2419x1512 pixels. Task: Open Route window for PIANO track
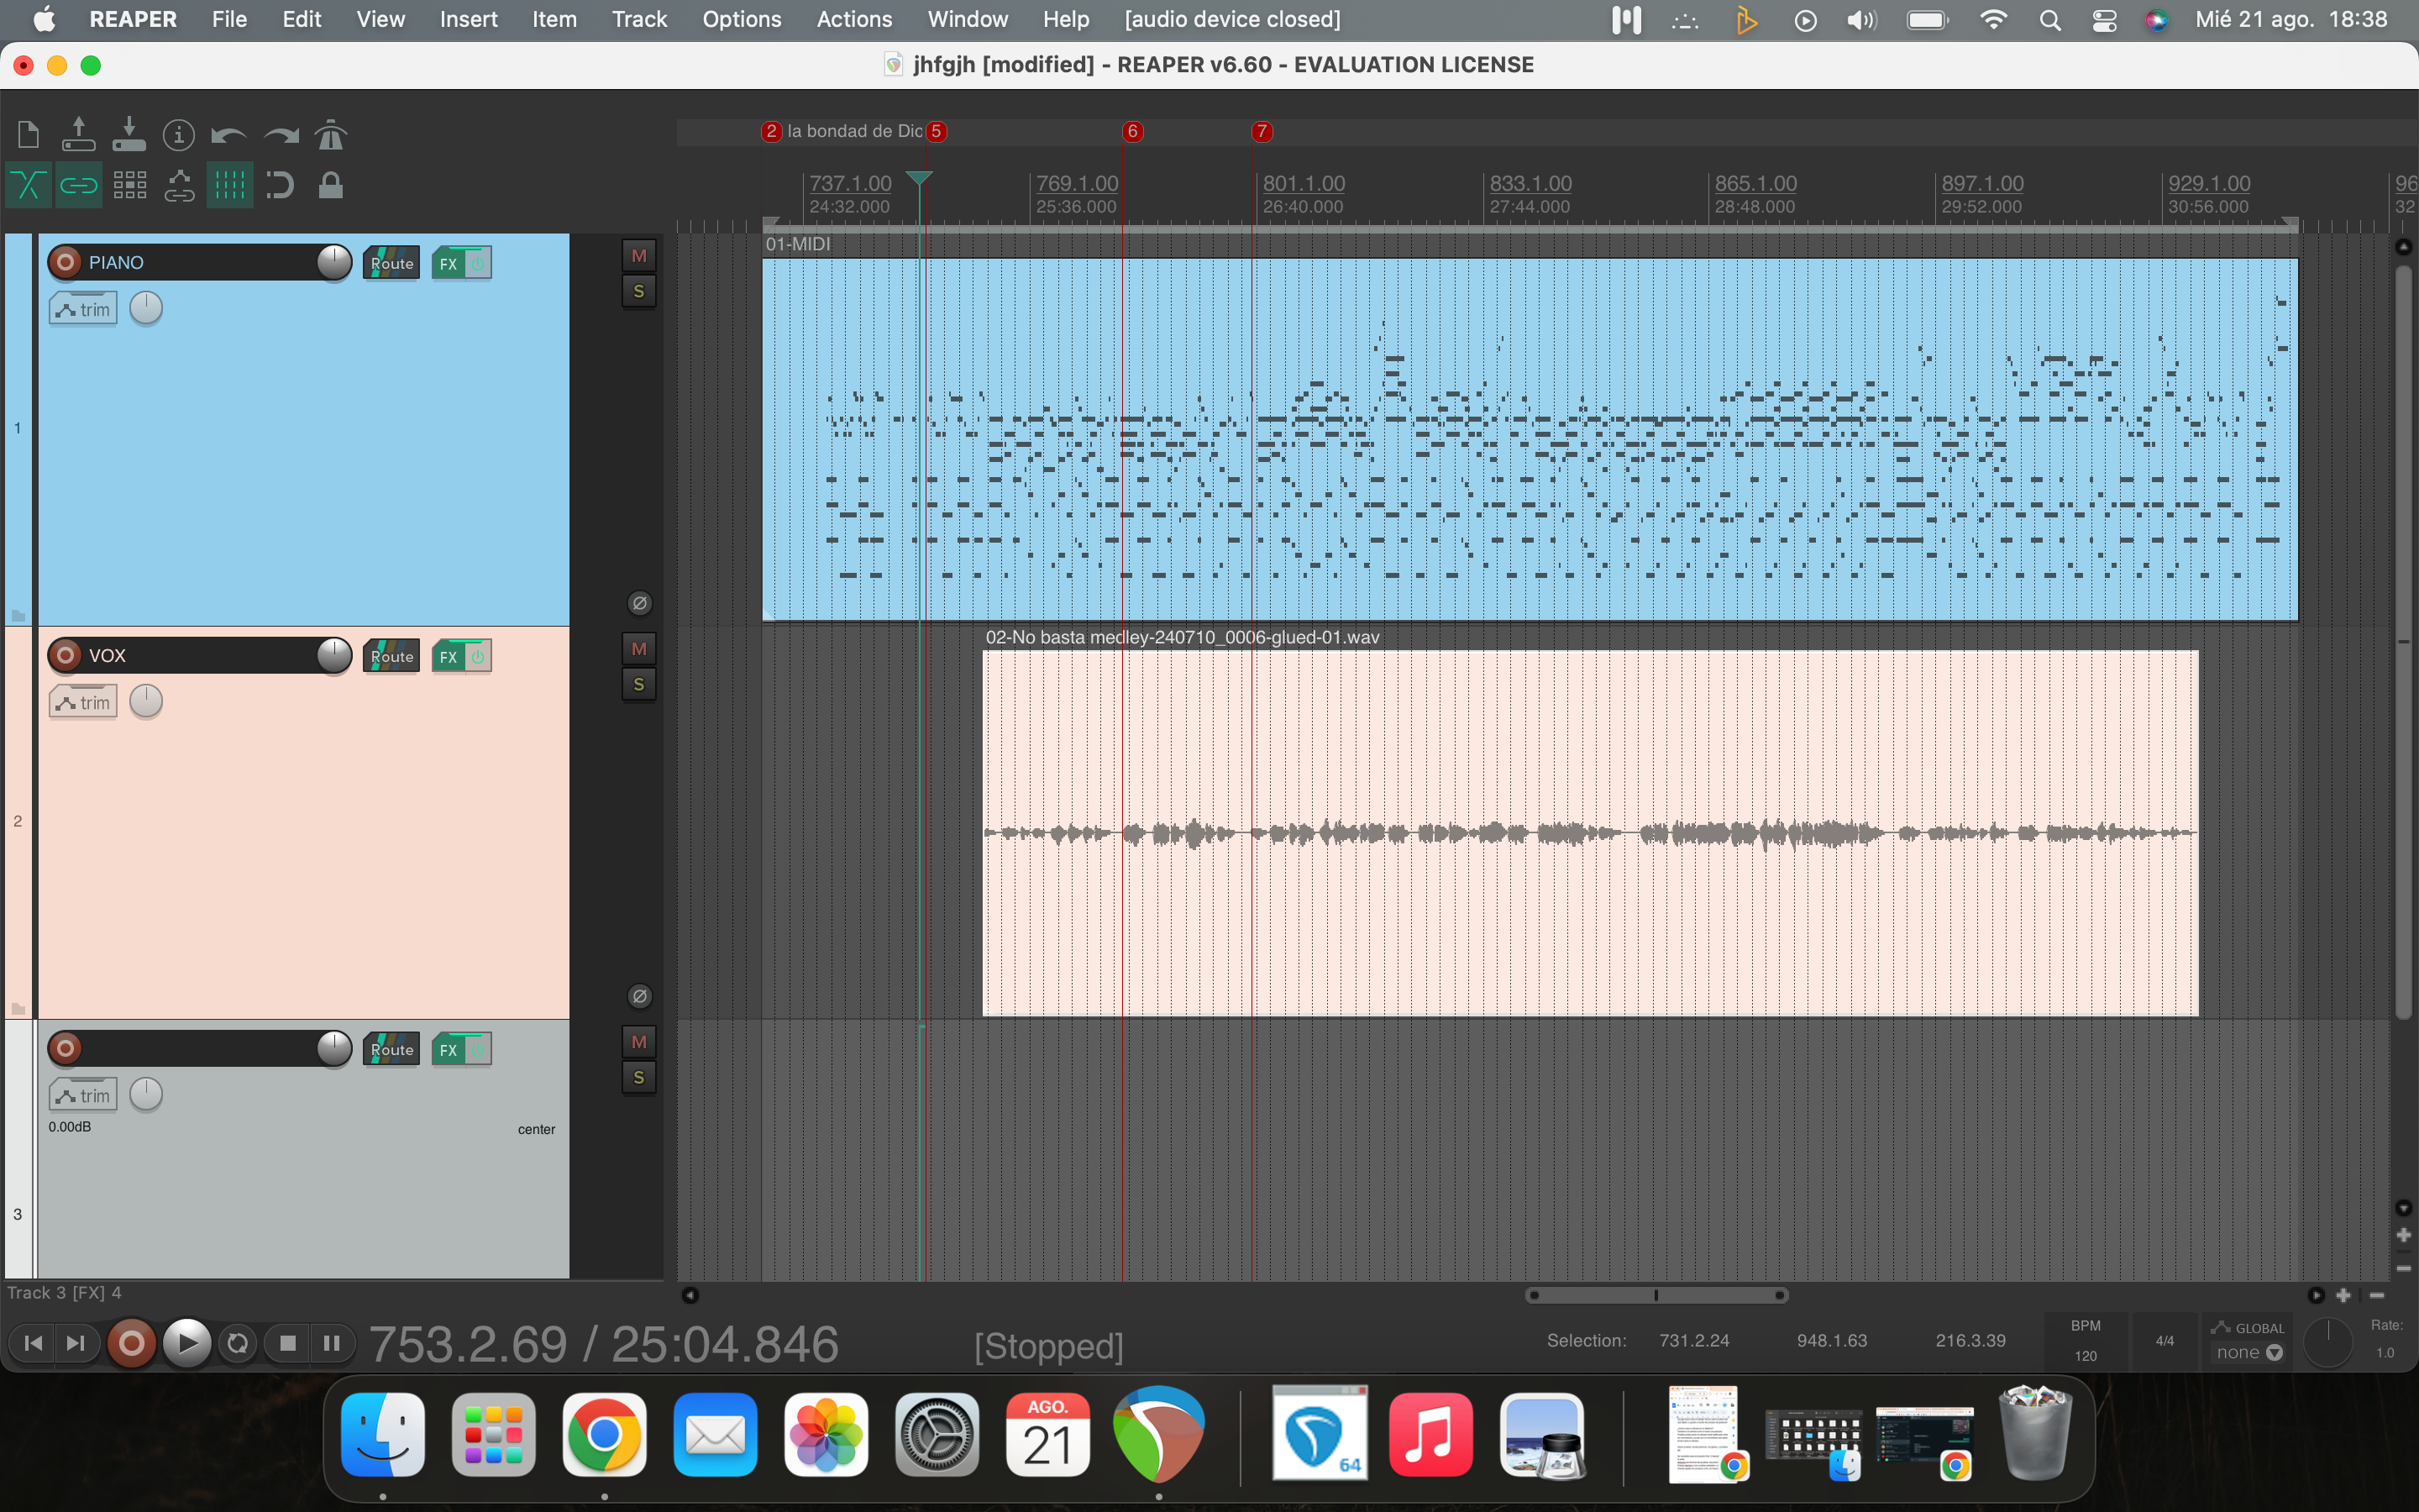391,263
